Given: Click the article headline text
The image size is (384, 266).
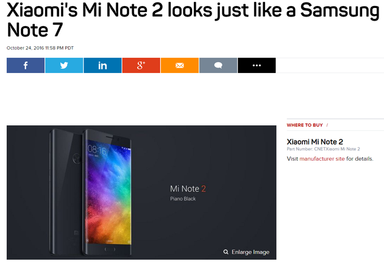Looking at the screenshot, I should 193,20.
